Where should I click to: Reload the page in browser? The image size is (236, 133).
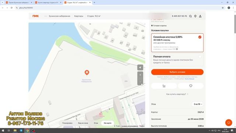tap(11, 8)
